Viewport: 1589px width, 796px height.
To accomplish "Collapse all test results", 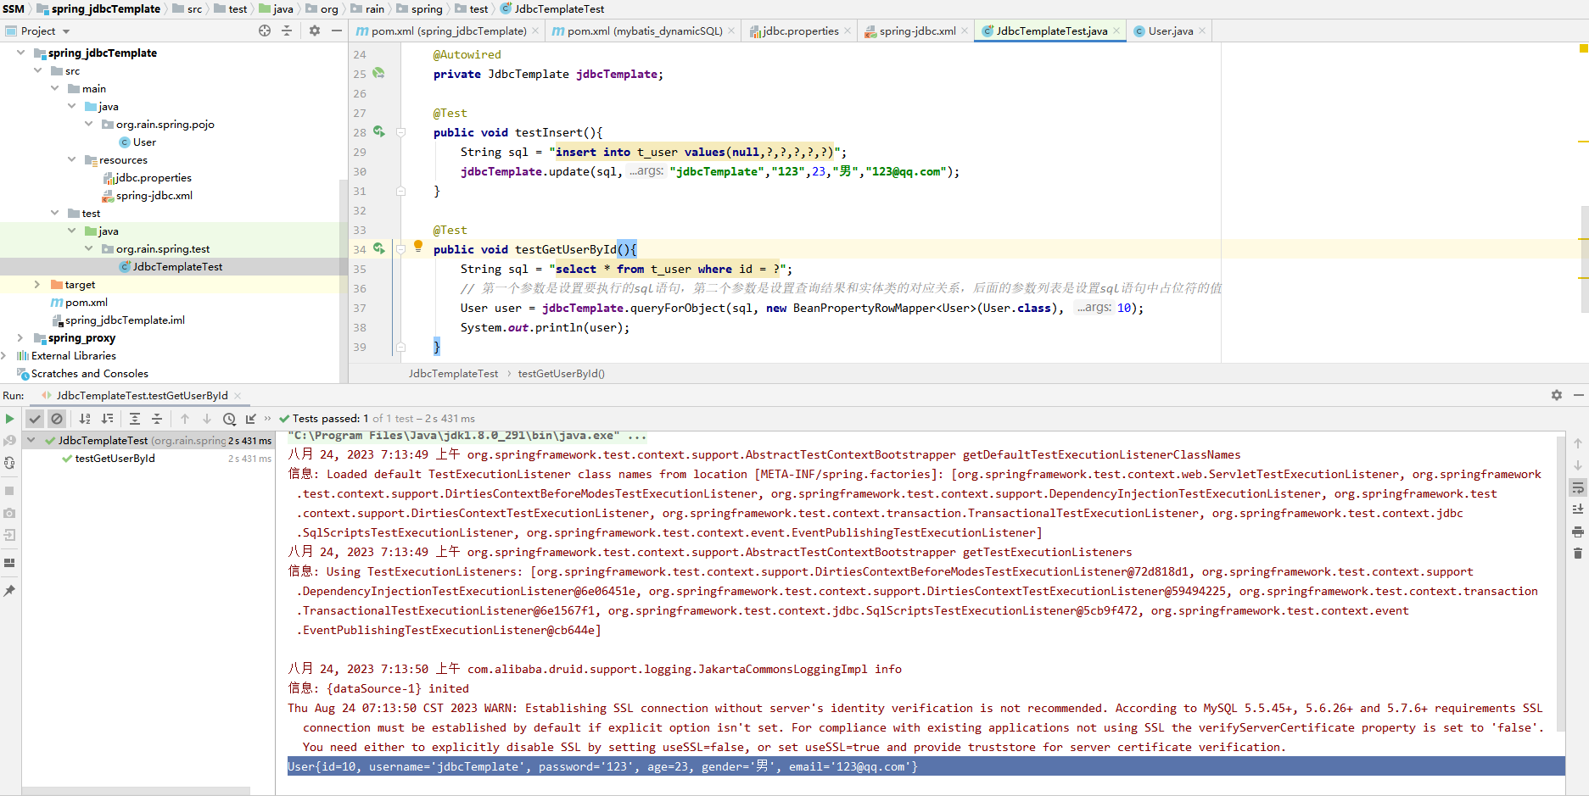I will [157, 419].
